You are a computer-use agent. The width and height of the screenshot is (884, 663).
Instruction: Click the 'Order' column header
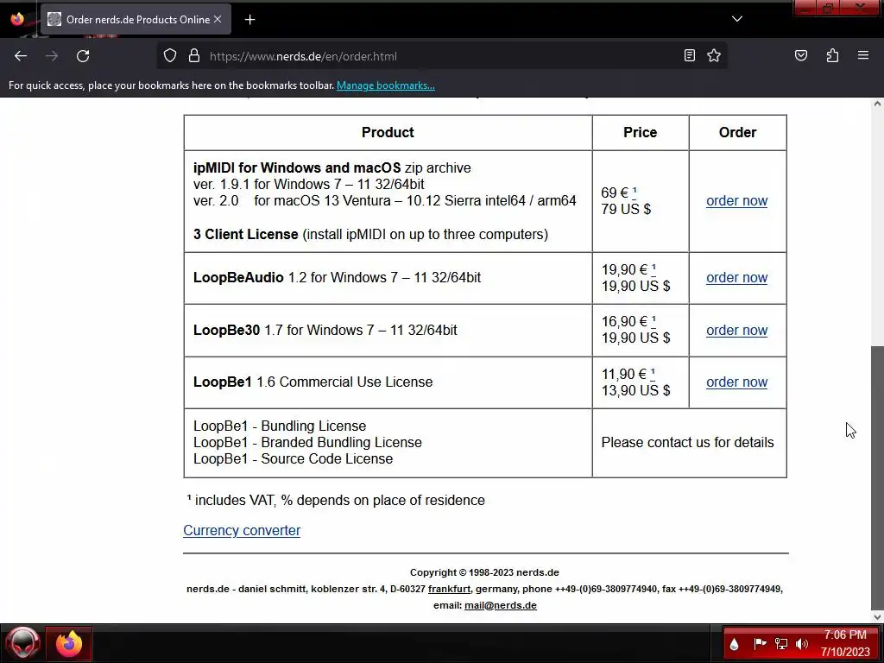click(x=737, y=132)
